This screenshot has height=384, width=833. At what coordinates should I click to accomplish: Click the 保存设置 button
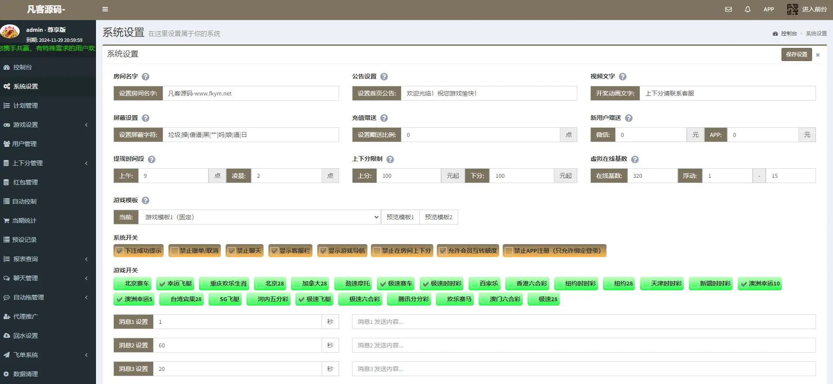(x=796, y=54)
